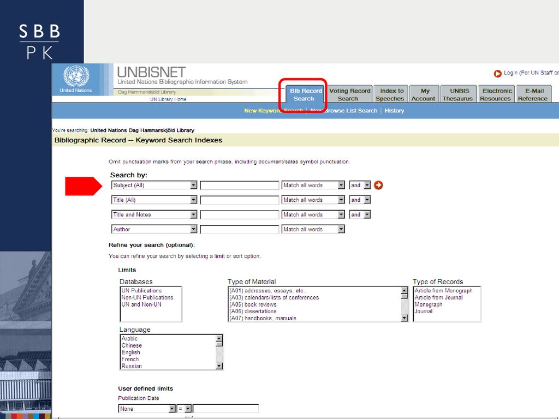Open the 'and' operator dropdown in Subject row
Screen dimensions: 559x419
coord(360,185)
